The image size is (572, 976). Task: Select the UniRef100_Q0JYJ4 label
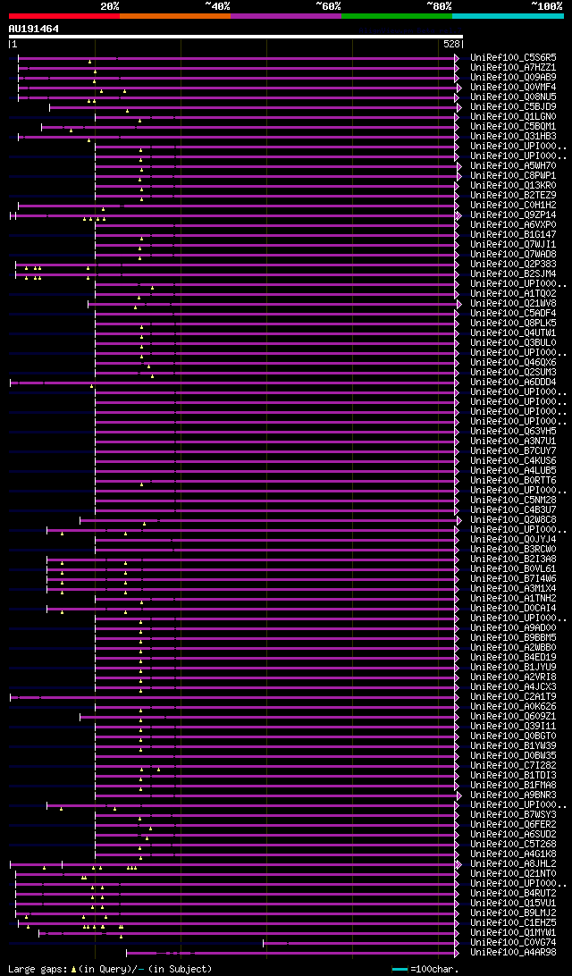click(x=514, y=539)
